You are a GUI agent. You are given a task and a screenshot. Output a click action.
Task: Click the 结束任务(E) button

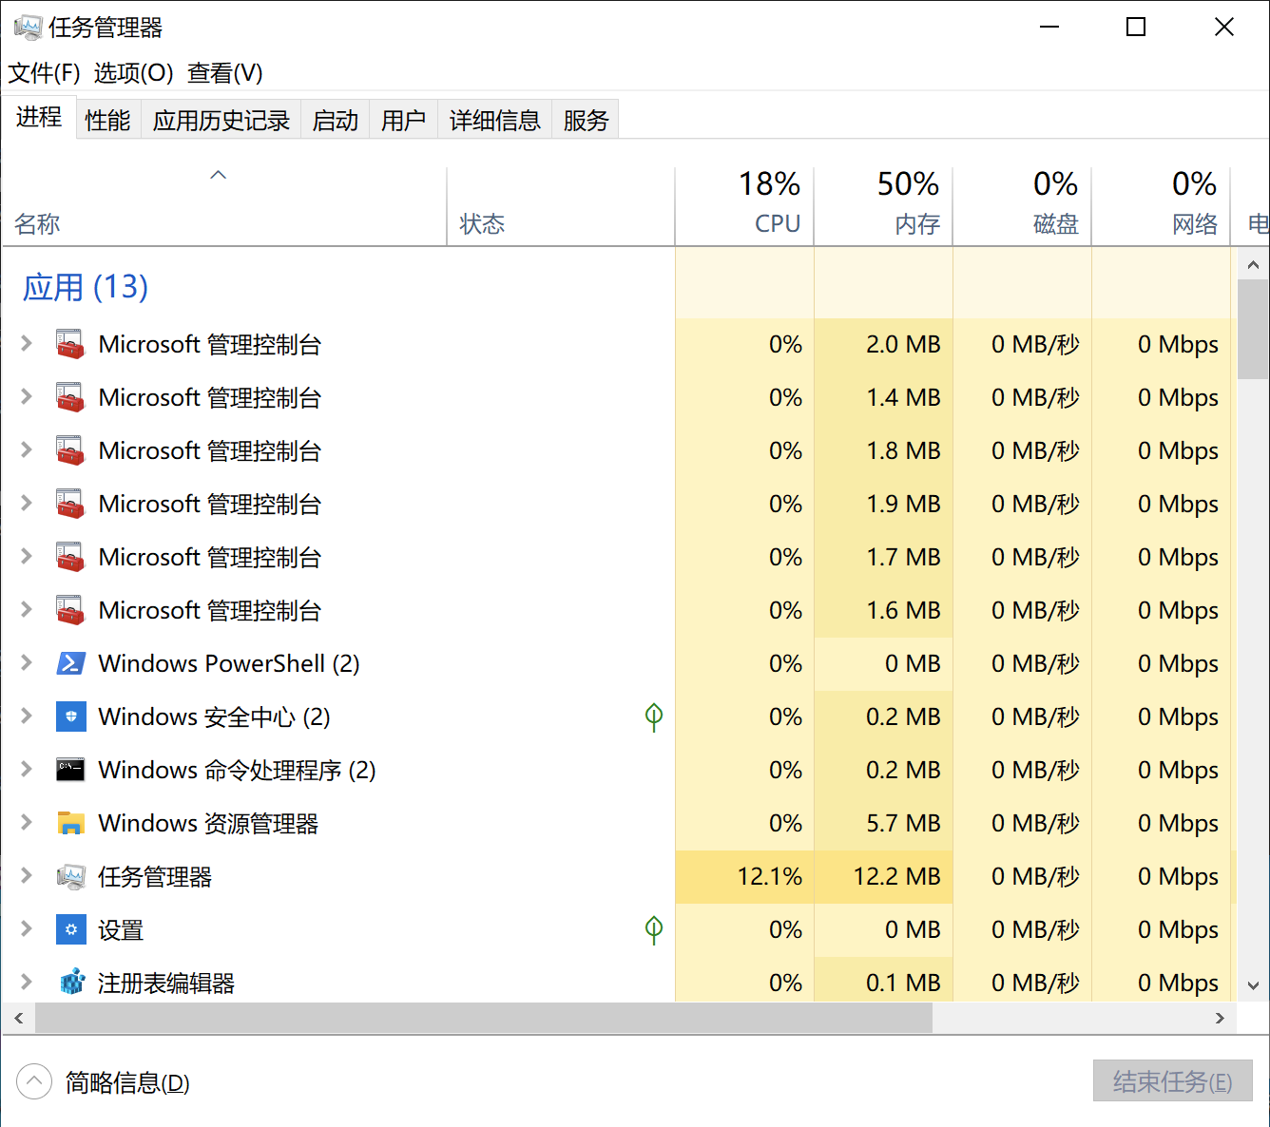tap(1172, 1080)
